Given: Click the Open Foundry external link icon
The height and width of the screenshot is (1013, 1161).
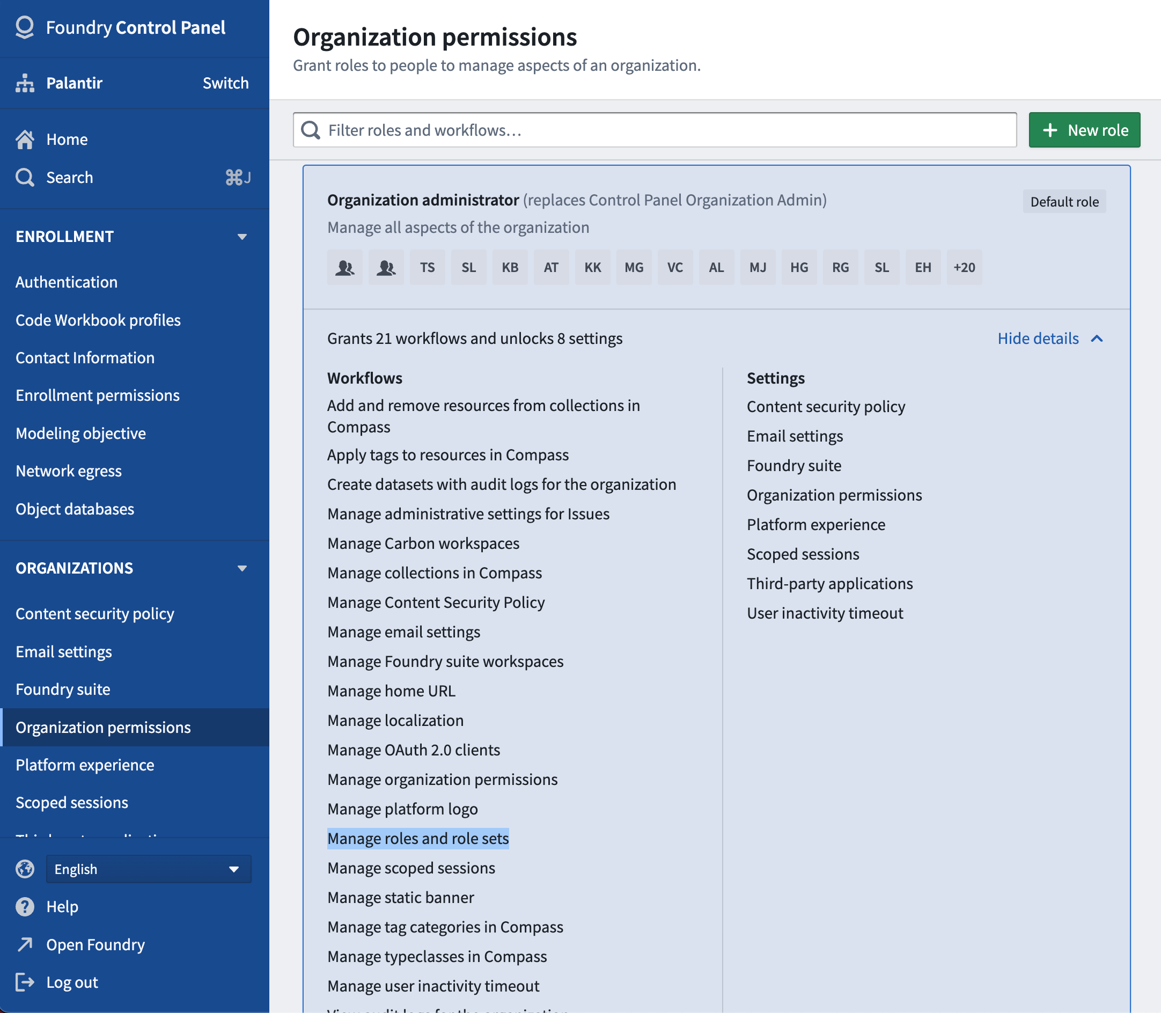Looking at the screenshot, I should [x=25, y=944].
